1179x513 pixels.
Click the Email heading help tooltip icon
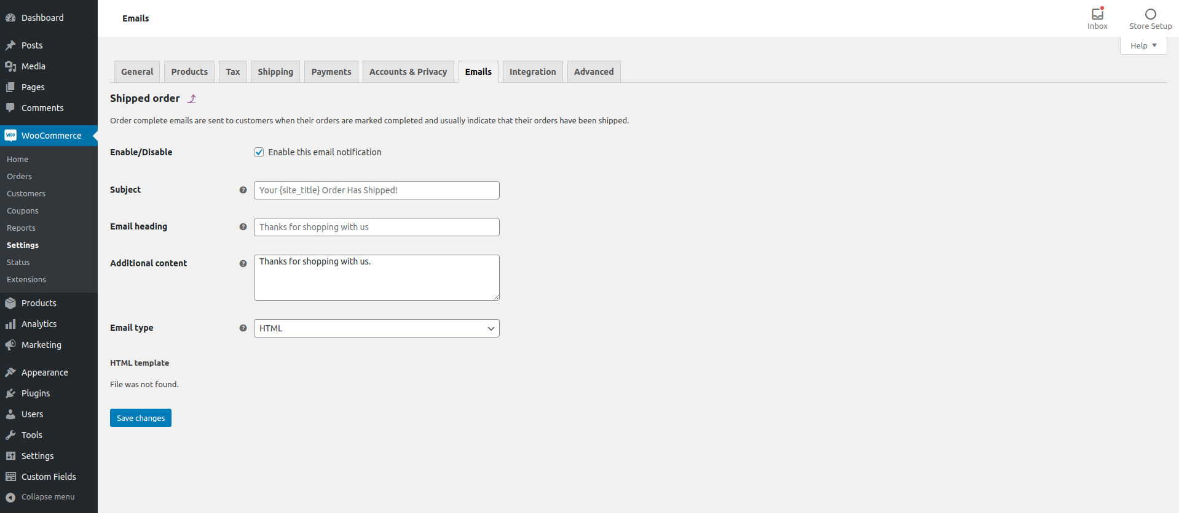tap(243, 227)
